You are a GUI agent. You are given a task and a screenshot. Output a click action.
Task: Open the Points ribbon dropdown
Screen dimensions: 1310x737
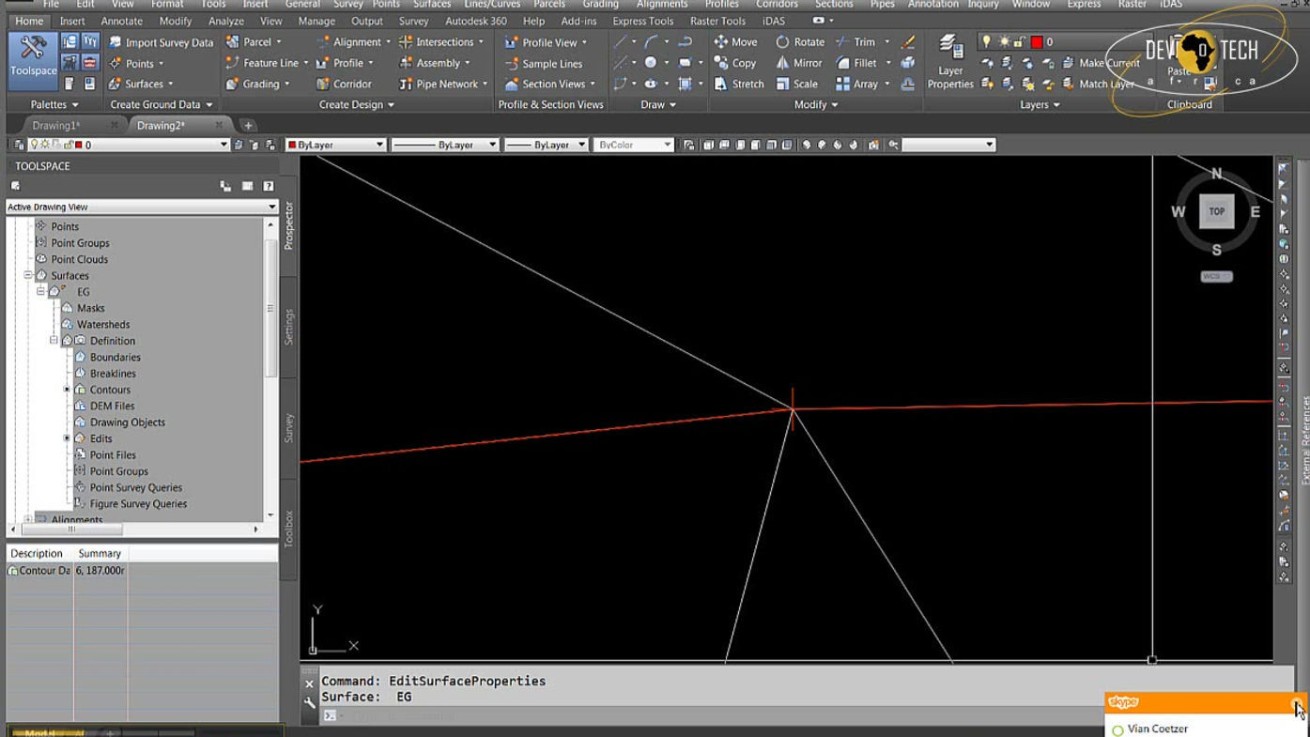pyautogui.click(x=137, y=64)
